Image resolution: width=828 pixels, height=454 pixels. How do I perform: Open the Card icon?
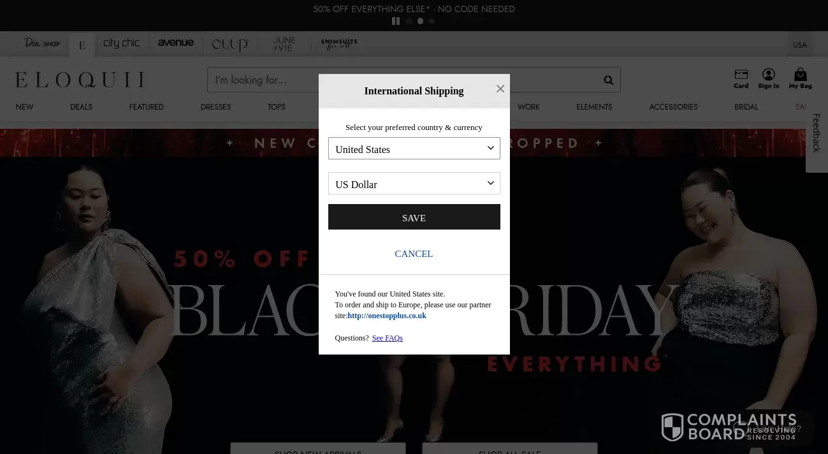point(741,78)
